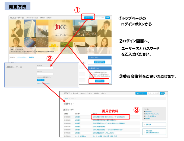
Task: Click the keyword search field on the member site
Action: click(x=154, y=93)
